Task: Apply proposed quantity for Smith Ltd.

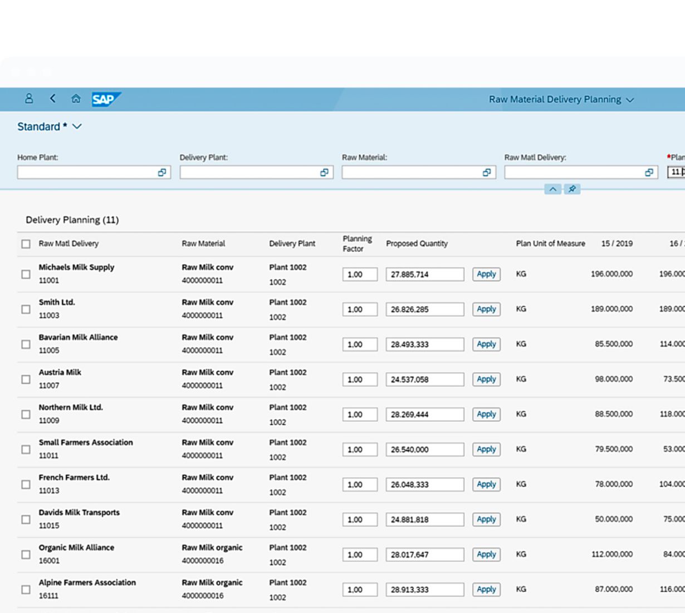Action: (486, 309)
